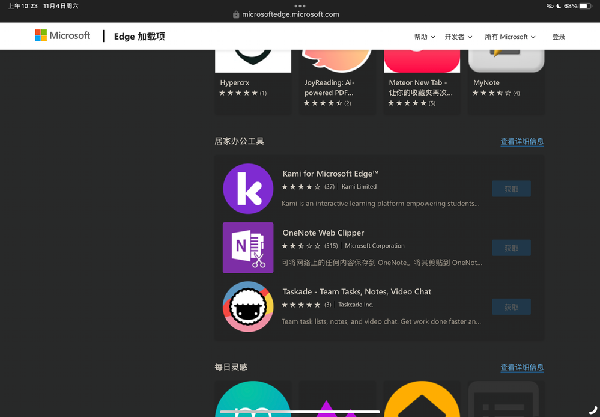Tap the JoyReading extension thumbnail
The image size is (600, 417).
337,61
